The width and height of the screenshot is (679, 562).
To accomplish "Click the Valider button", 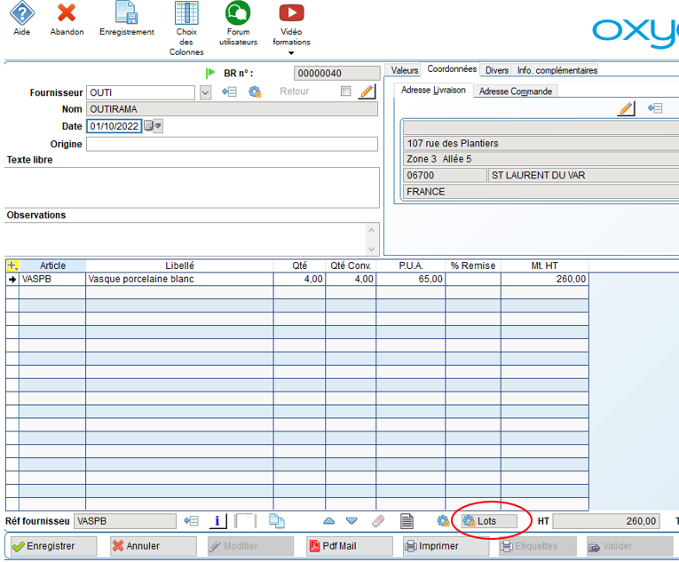I will 630,546.
